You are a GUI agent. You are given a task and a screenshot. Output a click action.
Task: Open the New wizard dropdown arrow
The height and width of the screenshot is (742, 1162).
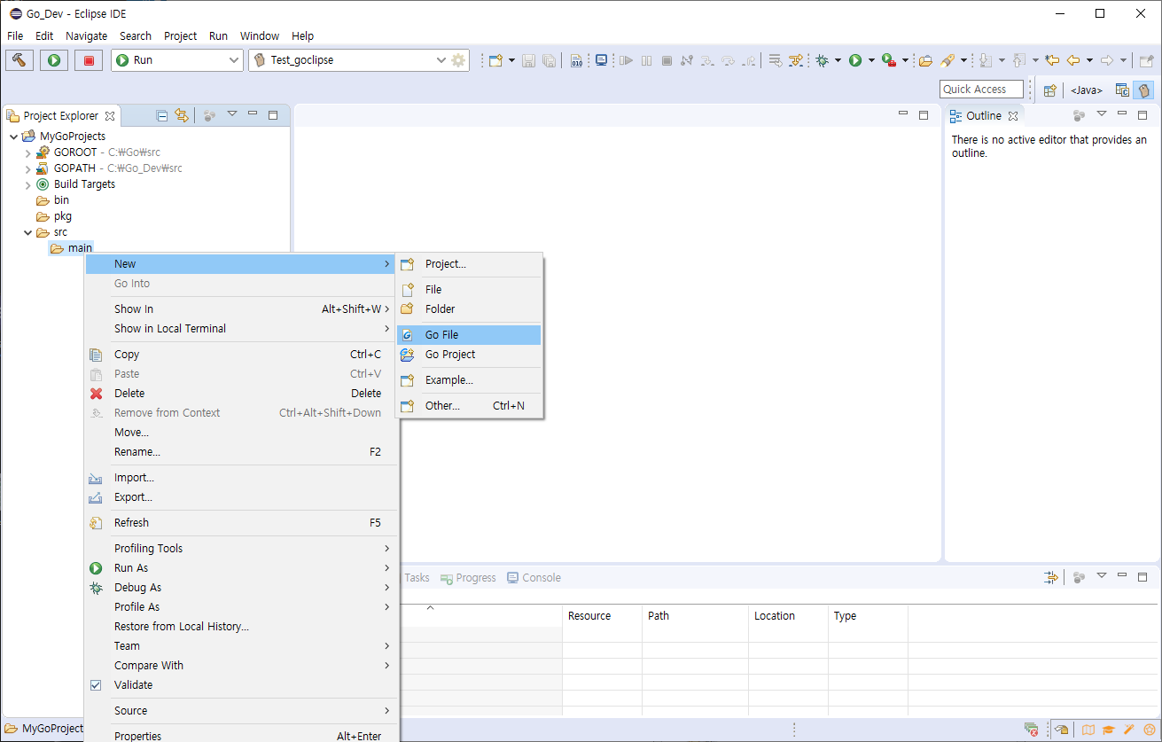(x=511, y=60)
